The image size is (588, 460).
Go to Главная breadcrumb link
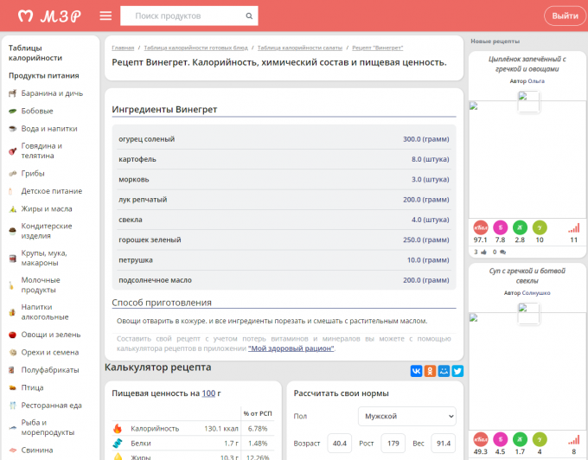(x=123, y=48)
